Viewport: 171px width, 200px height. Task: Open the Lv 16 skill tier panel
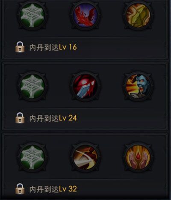tap(85, 29)
